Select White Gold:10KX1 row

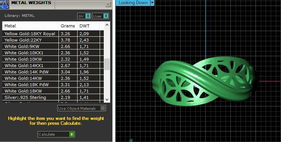coord(53,53)
